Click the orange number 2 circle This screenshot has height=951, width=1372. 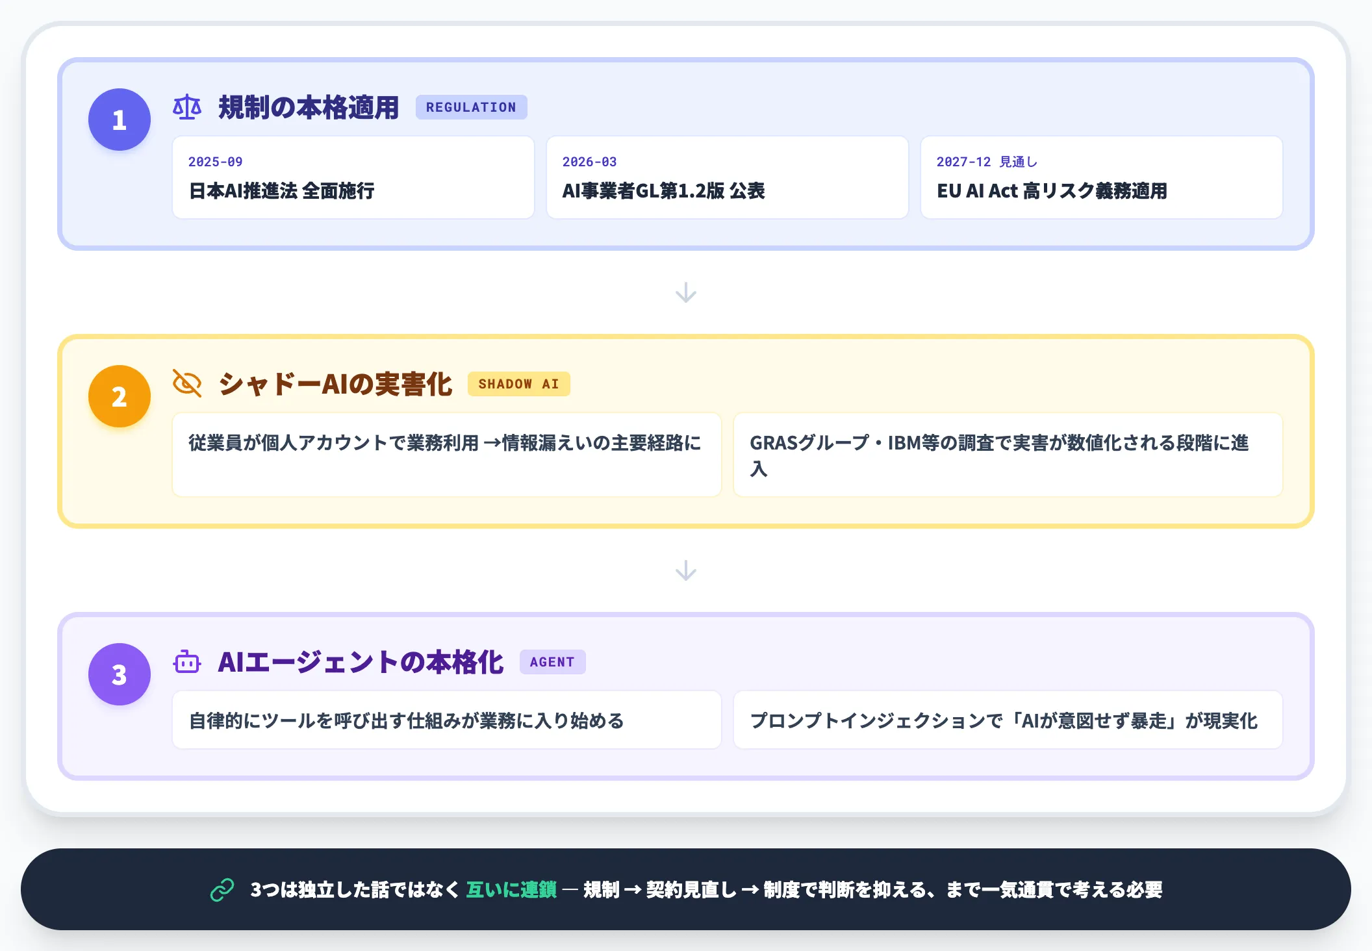pyautogui.click(x=120, y=396)
